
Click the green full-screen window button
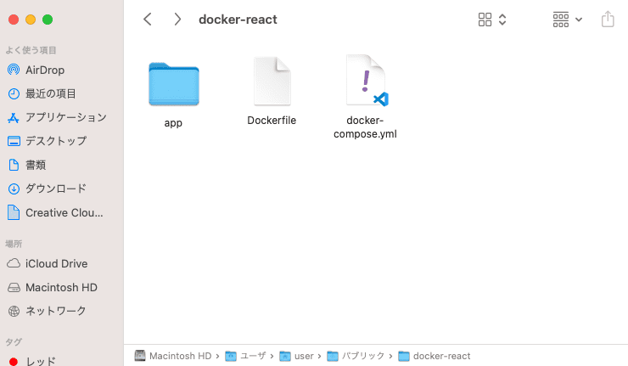tap(48, 19)
